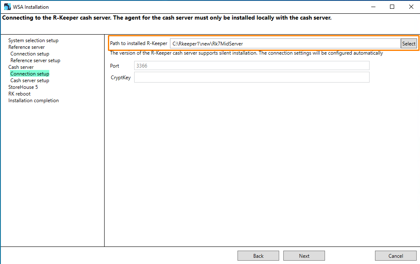The image size is (420, 264).
Task: Open Reference server setup step
Action: 35,60
